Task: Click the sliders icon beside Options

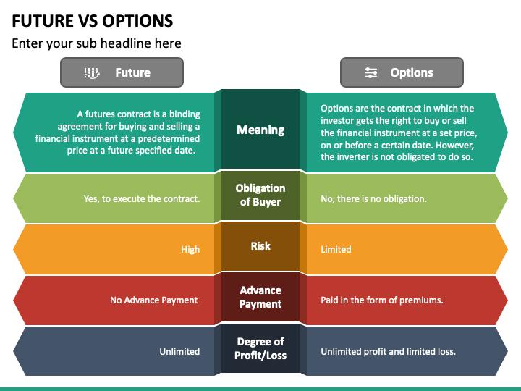Action: [370, 72]
